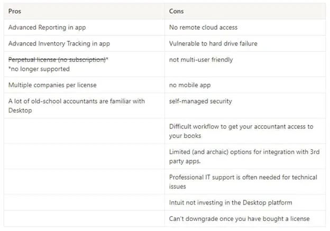Click the no longer supported footnote
Screen dimensions: 330x231
pyautogui.click(x=39, y=69)
